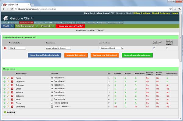183x121 pixels.
Task: Click the Logout link
Action: click(175, 13)
